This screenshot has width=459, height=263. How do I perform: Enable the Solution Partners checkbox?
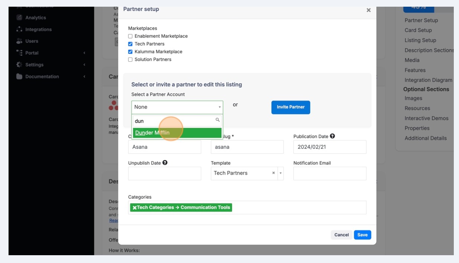click(x=130, y=59)
